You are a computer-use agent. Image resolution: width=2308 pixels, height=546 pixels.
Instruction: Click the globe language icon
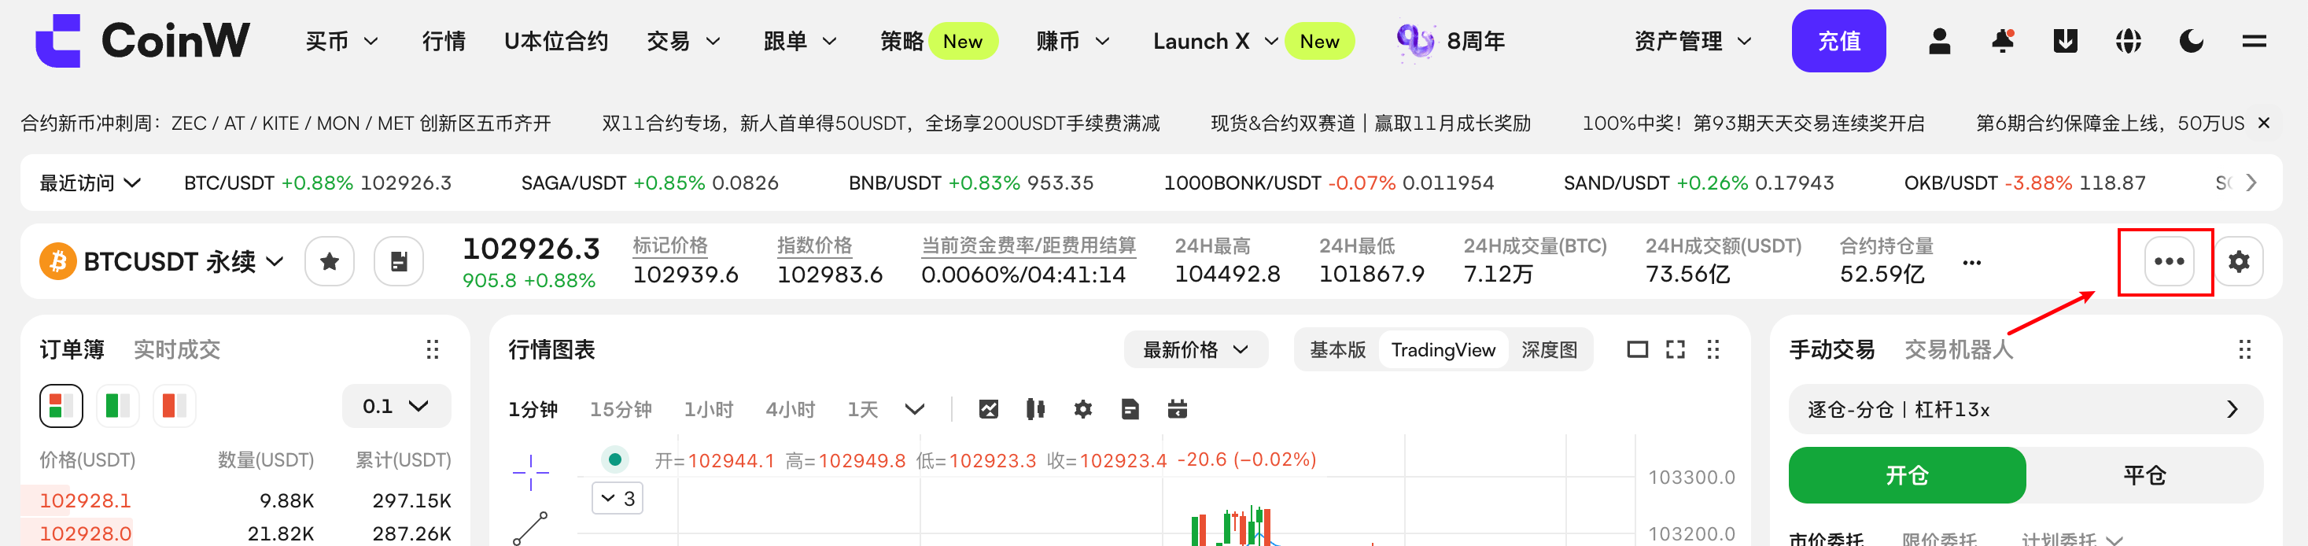coord(2128,41)
